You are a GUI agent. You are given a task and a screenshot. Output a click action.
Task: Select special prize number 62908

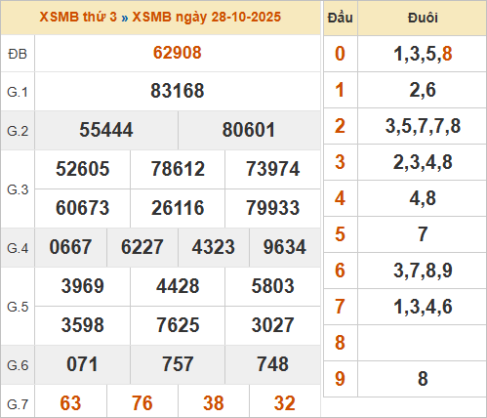pyautogui.click(x=178, y=53)
